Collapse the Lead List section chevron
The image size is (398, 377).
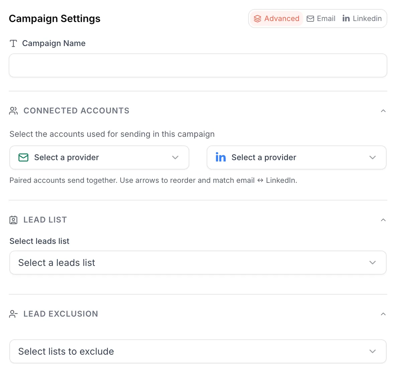tap(383, 220)
